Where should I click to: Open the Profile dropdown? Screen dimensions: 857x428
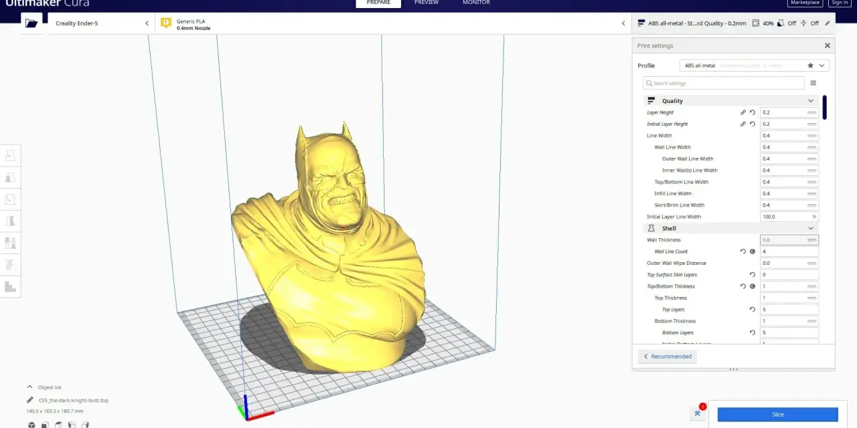point(755,66)
